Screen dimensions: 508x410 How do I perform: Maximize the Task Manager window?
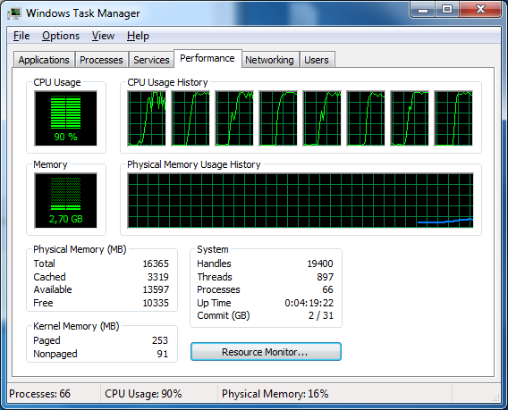pyautogui.click(x=447, y=10)
